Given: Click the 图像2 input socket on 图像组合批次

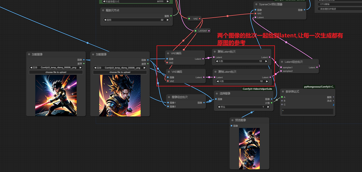Looking at the screenshot, I should 168,107.
